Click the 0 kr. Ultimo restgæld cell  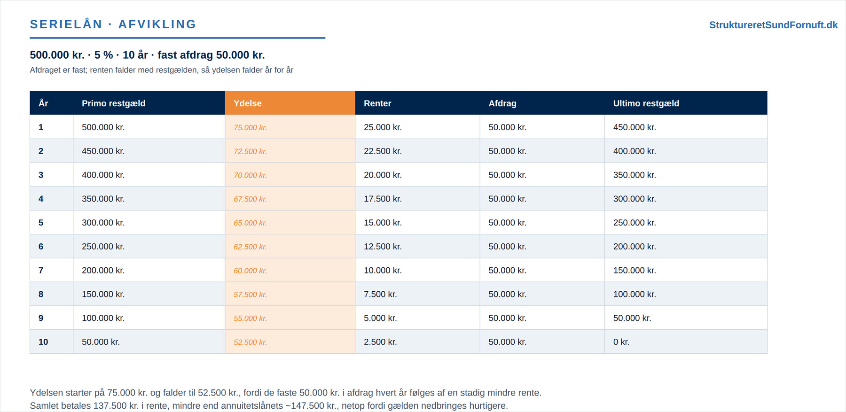click(686, 342)
